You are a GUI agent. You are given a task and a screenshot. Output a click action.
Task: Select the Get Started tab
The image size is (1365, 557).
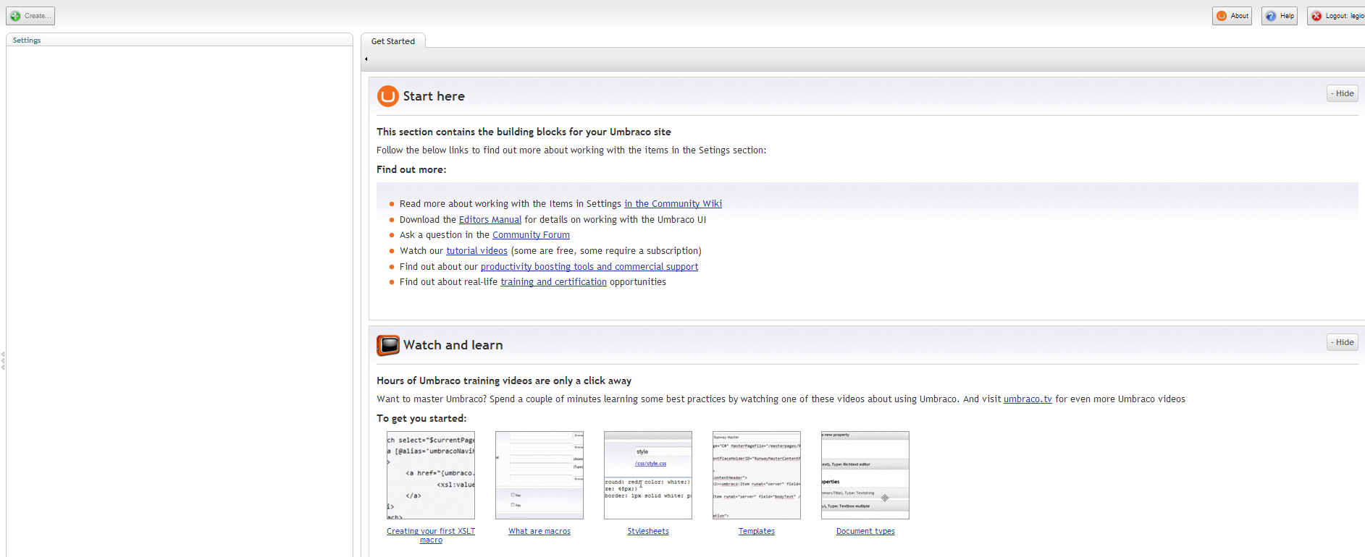393,41
